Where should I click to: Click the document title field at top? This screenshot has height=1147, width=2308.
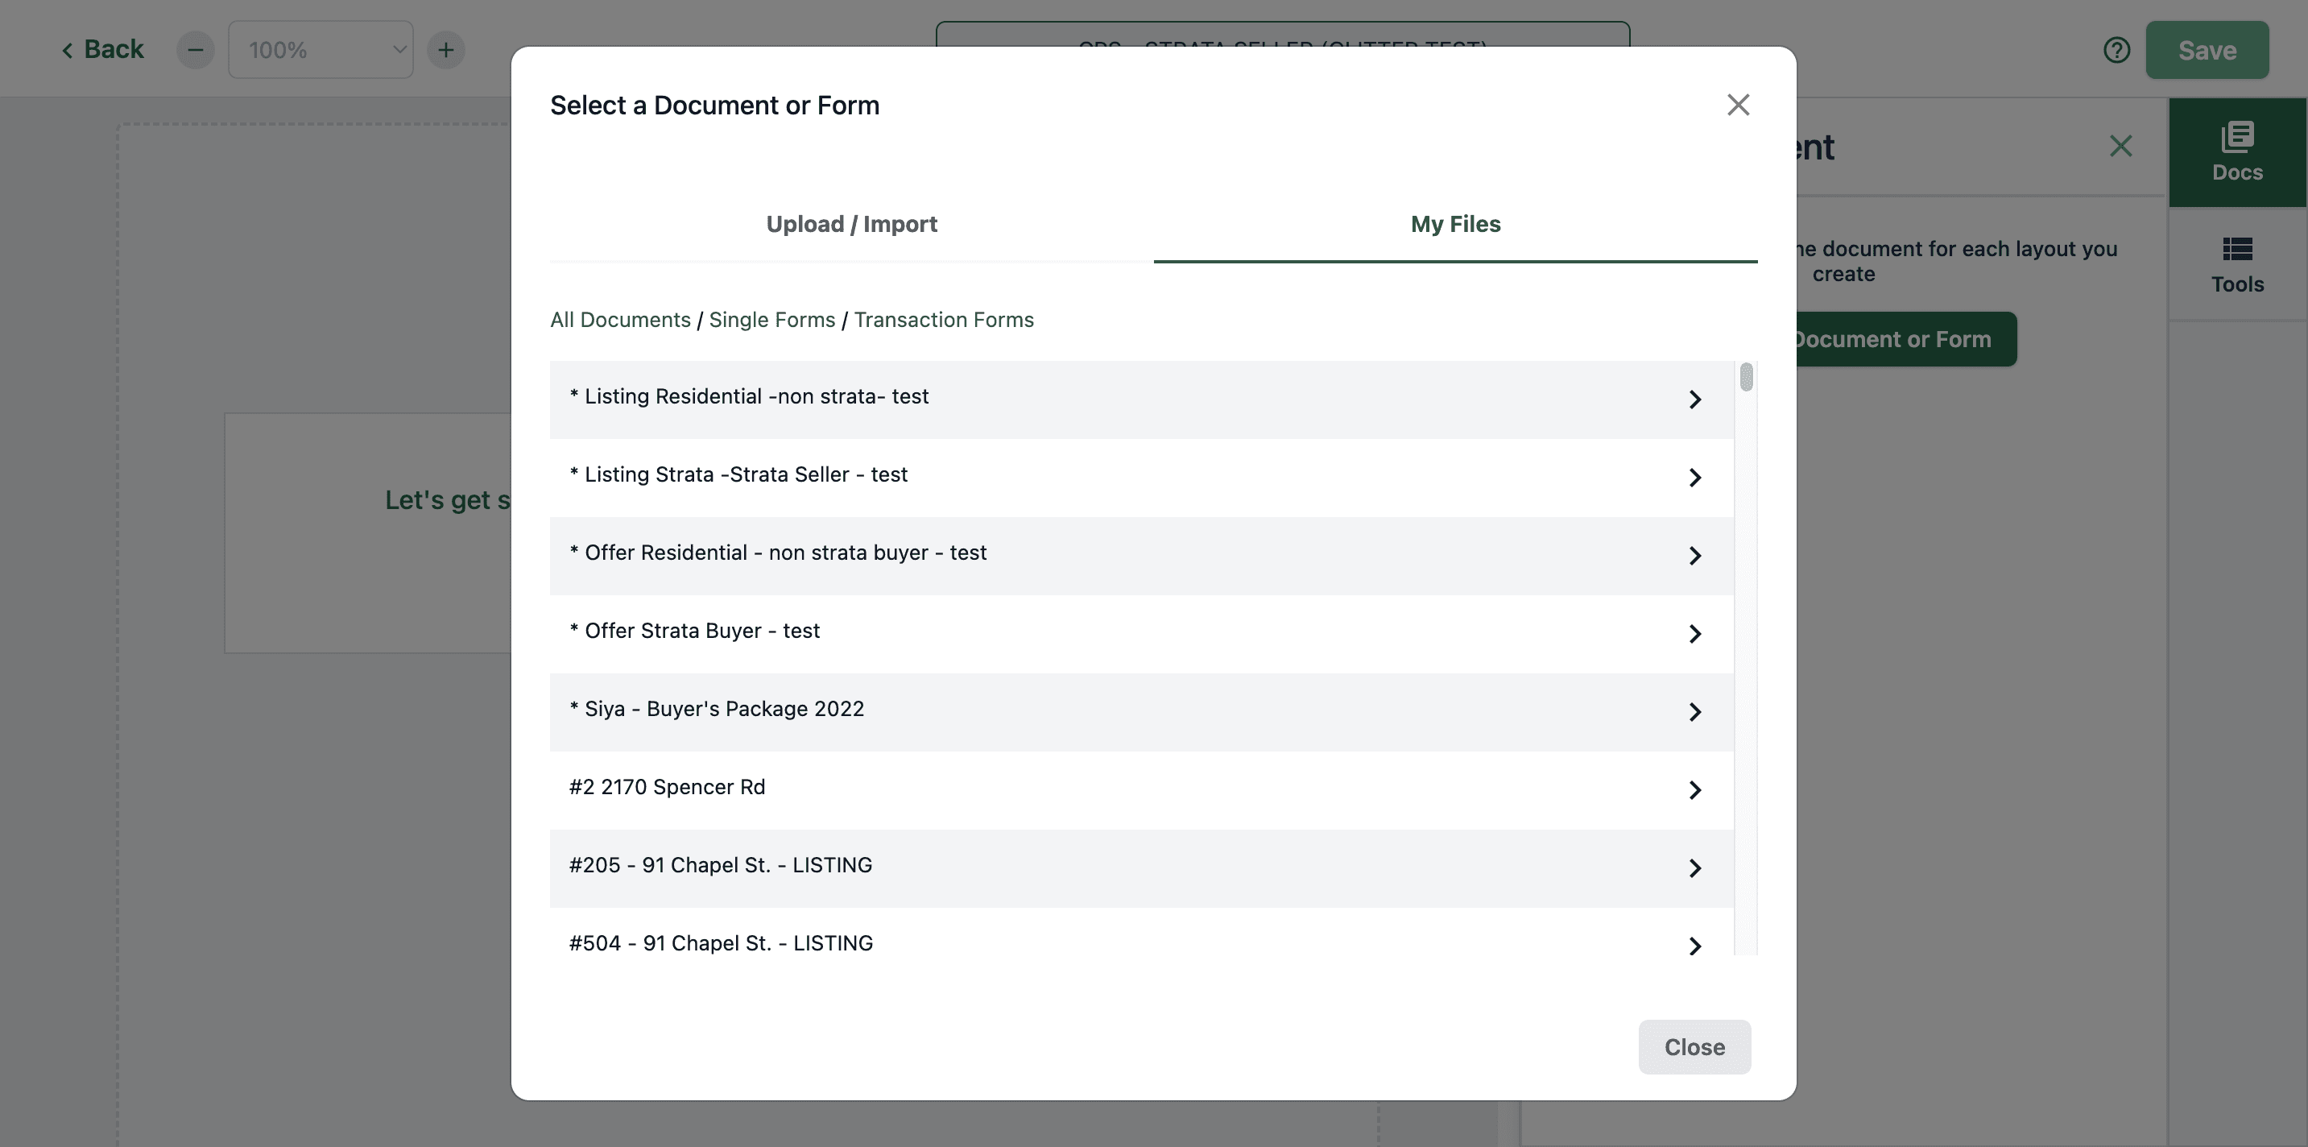coord(1282,35)
